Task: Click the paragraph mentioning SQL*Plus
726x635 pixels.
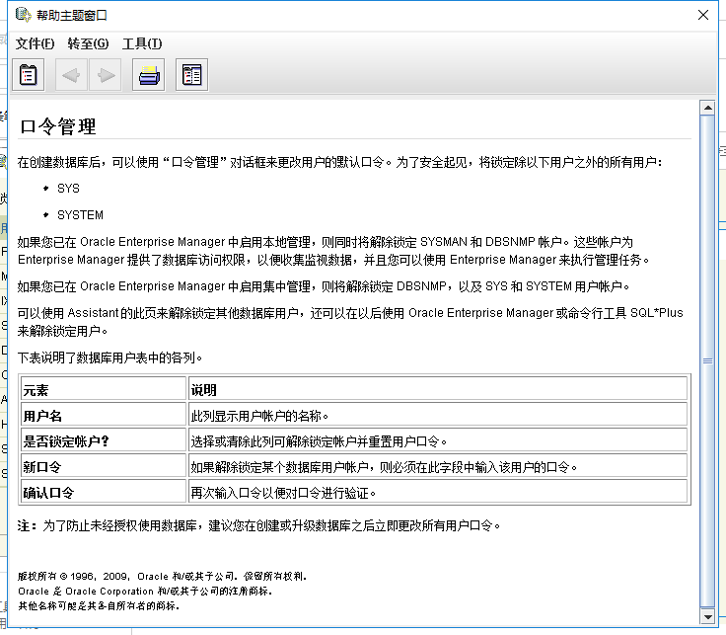Action: pyautogui.click(x=350, y=322)
